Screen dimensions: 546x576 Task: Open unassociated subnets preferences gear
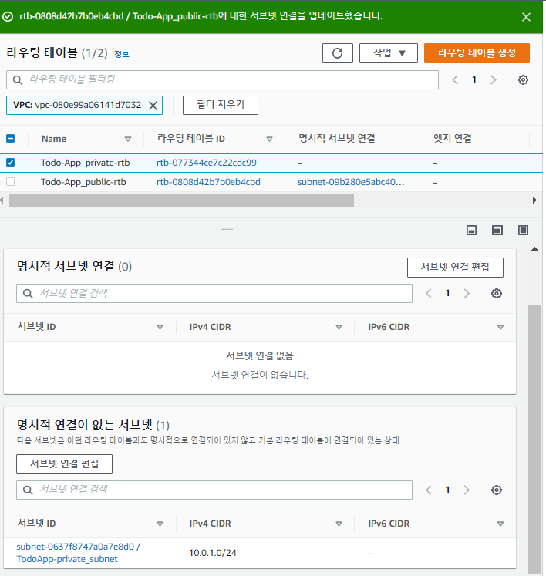[x=497, y=490]
